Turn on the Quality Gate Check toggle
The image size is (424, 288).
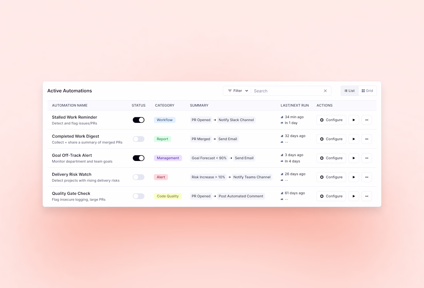(x=138, y=196)
